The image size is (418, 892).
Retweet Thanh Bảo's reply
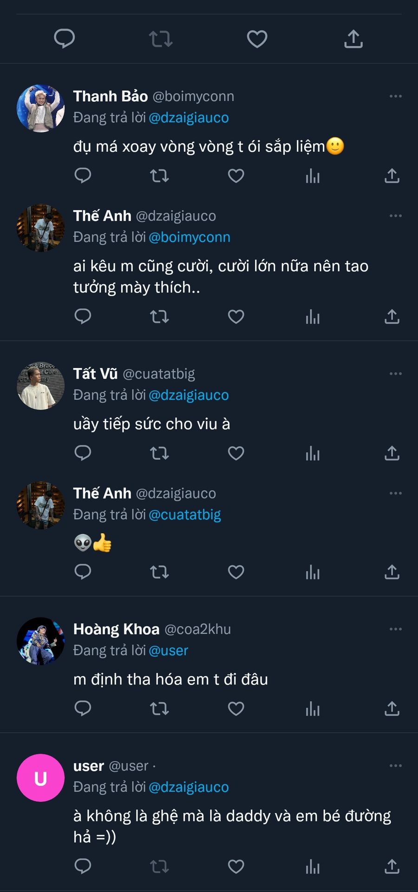coord(159,176)
